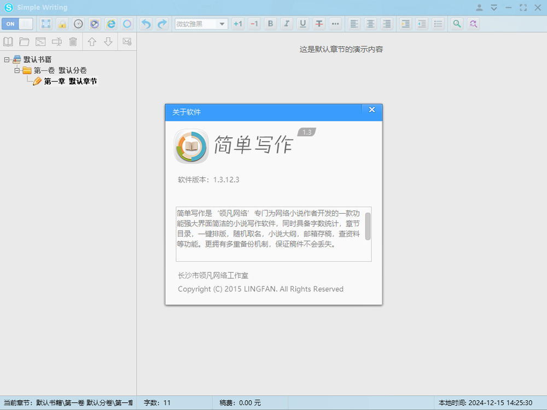The width and height of the screenshot is (547, 410).
Task: Select 第一卷 默认分卷 folder
Action: pos(60,71)
